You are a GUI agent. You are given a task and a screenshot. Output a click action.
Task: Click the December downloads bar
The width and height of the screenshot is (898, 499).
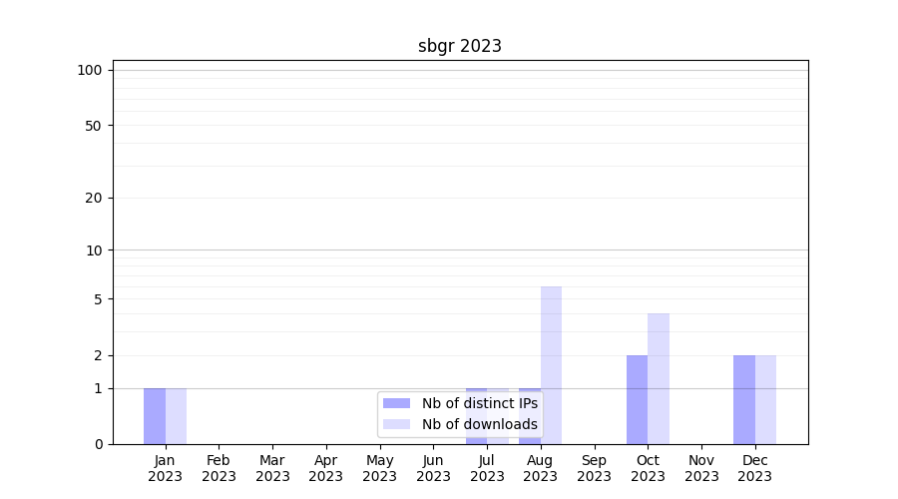(765, 399)
